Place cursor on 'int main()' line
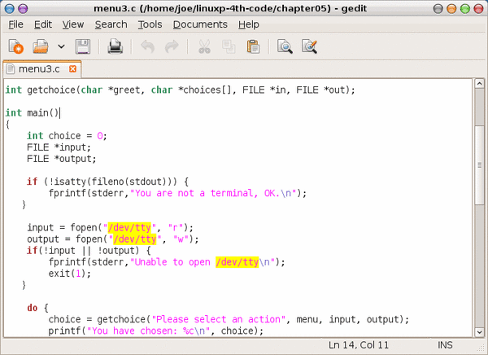 tap(32, 113)
